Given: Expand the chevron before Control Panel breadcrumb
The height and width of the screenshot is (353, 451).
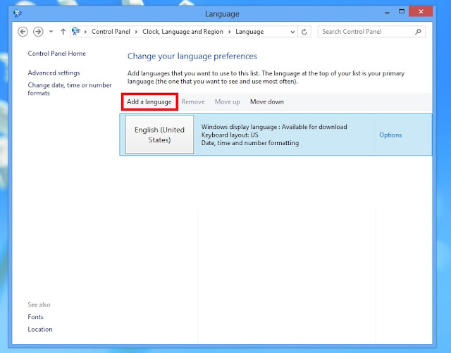Looking at the screenshot, I should pyautogui.click(x=85, y=32).
